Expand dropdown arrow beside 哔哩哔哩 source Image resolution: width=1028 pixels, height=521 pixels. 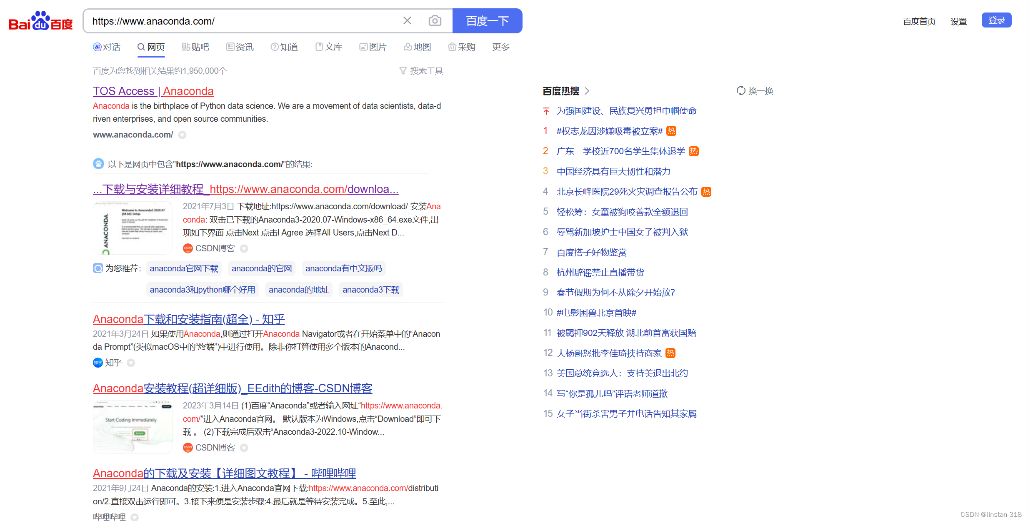(x=135, y=517)
